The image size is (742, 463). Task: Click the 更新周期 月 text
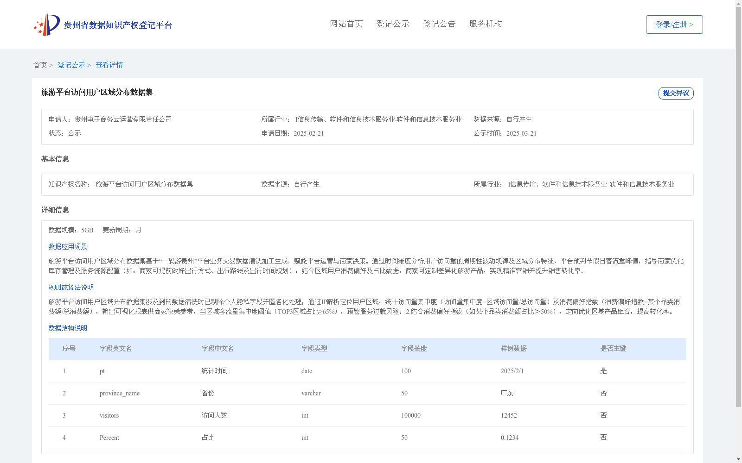click(122, 230)
